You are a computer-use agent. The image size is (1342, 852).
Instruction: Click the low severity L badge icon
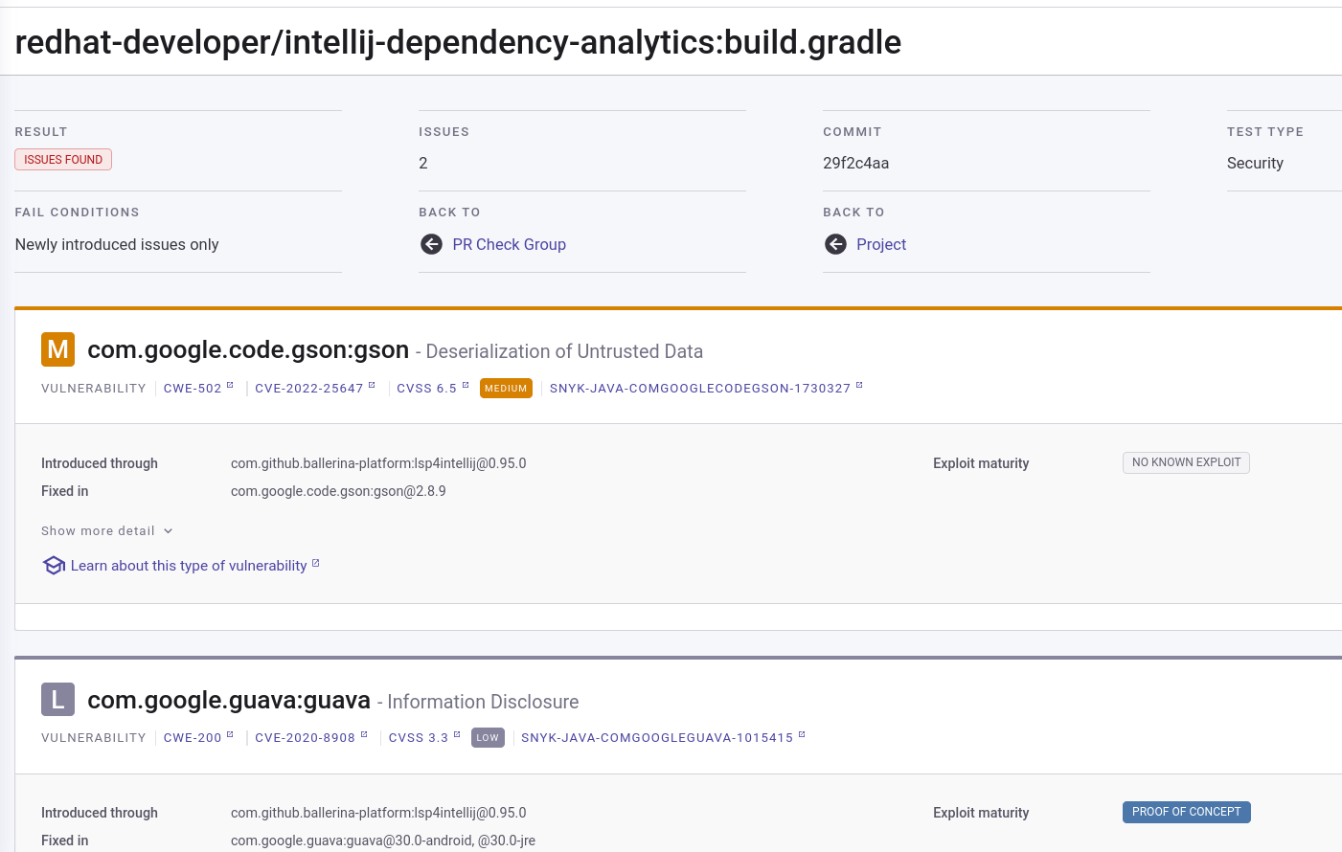(x=57, y=700)
